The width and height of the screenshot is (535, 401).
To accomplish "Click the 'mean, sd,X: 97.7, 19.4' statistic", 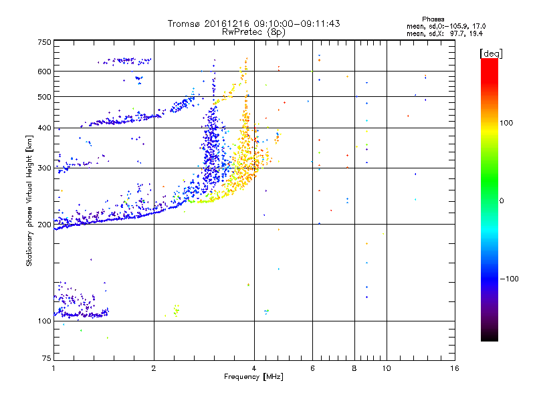I will (x=445, y=33).
